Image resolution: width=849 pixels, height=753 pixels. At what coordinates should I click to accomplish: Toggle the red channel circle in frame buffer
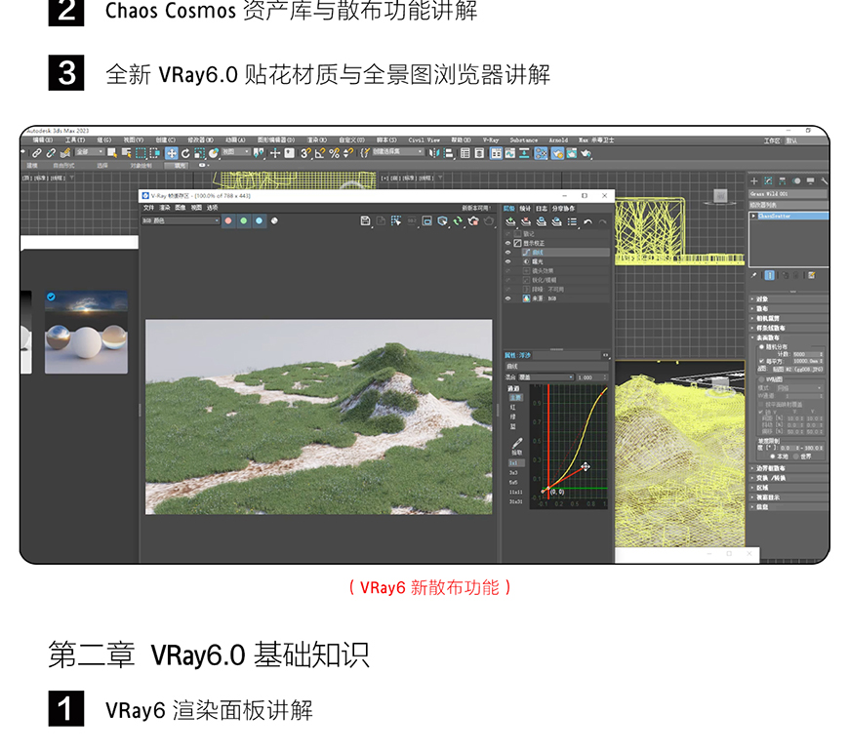click(x=228, y=220)
